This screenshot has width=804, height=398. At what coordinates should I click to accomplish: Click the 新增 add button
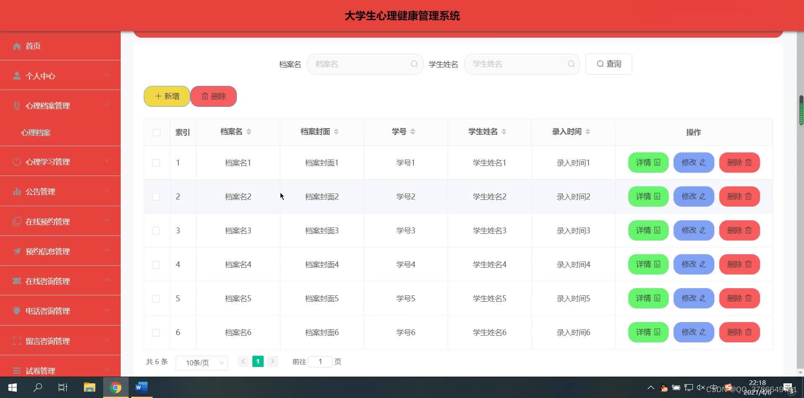(x=166, y=96)
